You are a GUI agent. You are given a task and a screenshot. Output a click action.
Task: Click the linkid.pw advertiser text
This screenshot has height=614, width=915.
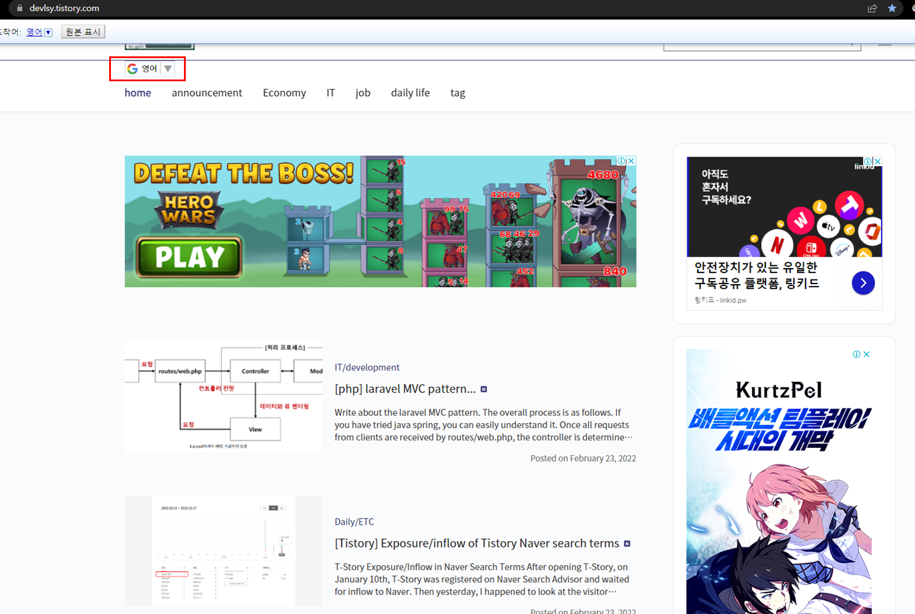tap(720, 300)
